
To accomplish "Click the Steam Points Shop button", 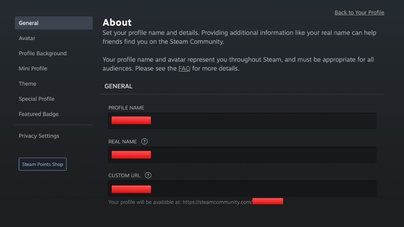I will [43, 164].
